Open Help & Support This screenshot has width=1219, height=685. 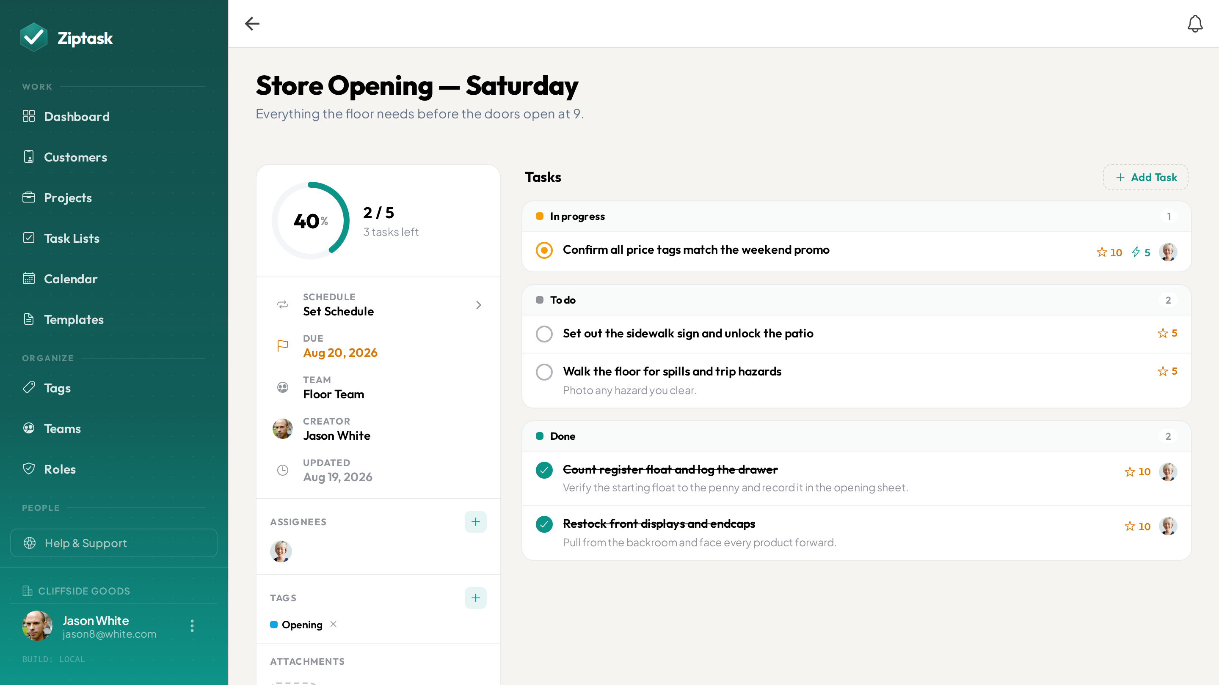click(x=113, y=543)
